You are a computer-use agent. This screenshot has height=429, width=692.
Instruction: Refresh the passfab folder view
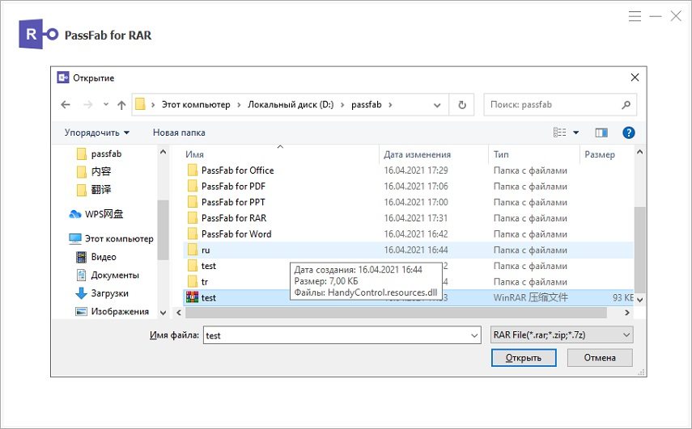[x=461, y=105]
